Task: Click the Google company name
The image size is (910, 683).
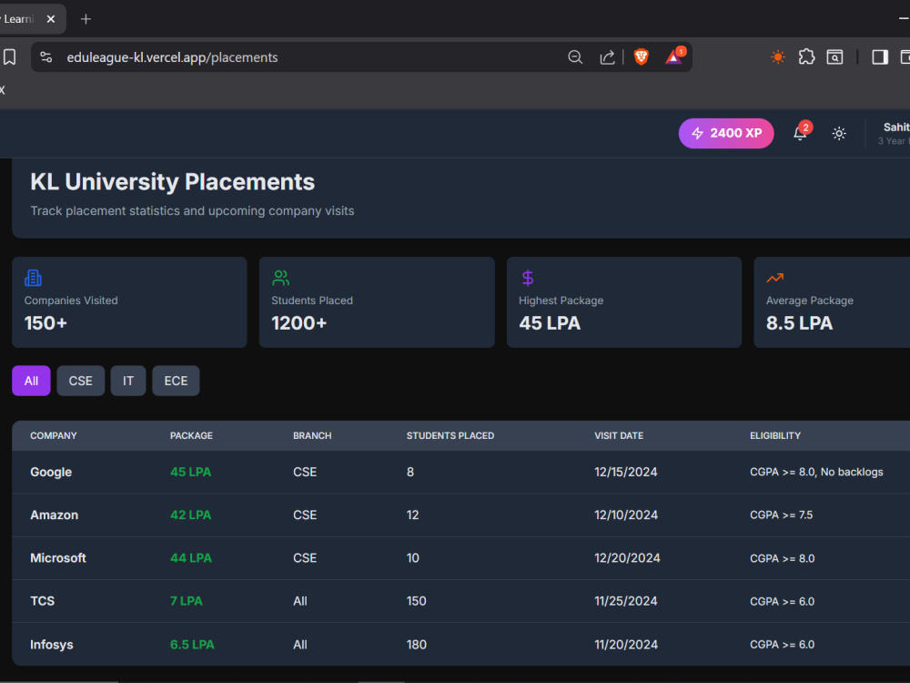Action: point(51,472)
